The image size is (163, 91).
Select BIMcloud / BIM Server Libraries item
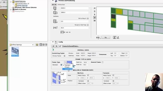click(x=25, y=7)
